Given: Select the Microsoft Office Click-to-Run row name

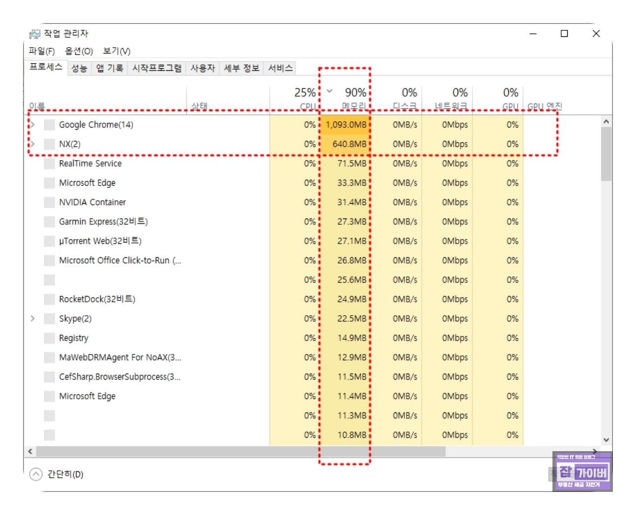Looking at the screenshot, I should click(x=120, y=260).
